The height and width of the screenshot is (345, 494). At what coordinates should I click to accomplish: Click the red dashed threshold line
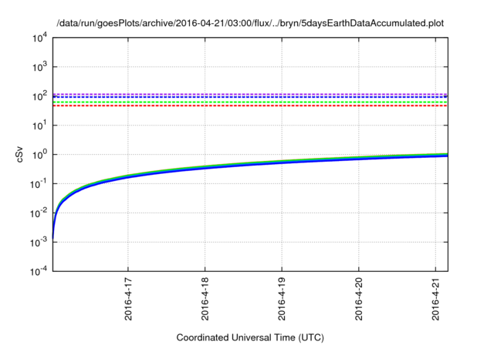250,106
